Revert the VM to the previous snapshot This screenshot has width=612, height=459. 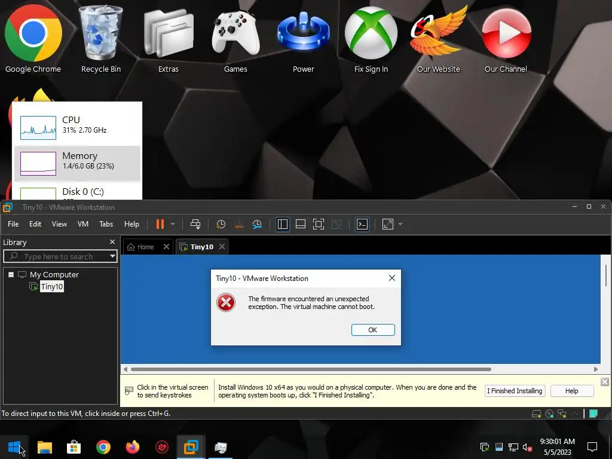[x=239, y=224]
